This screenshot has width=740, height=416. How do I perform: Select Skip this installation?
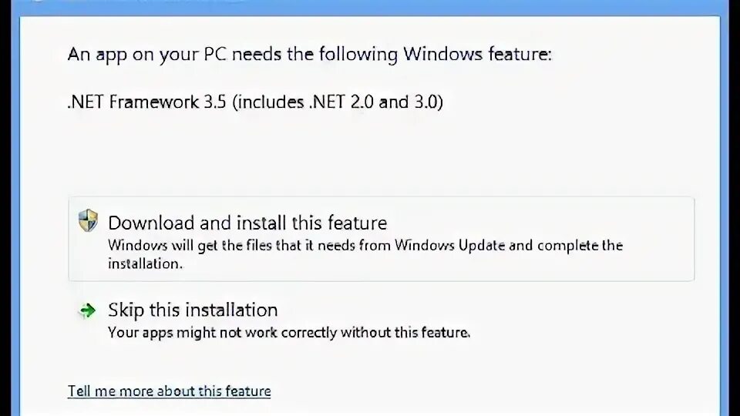[193, 310]
